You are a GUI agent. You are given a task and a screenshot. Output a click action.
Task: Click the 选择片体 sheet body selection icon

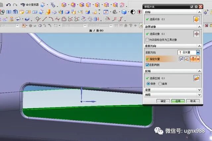point(196,19)
